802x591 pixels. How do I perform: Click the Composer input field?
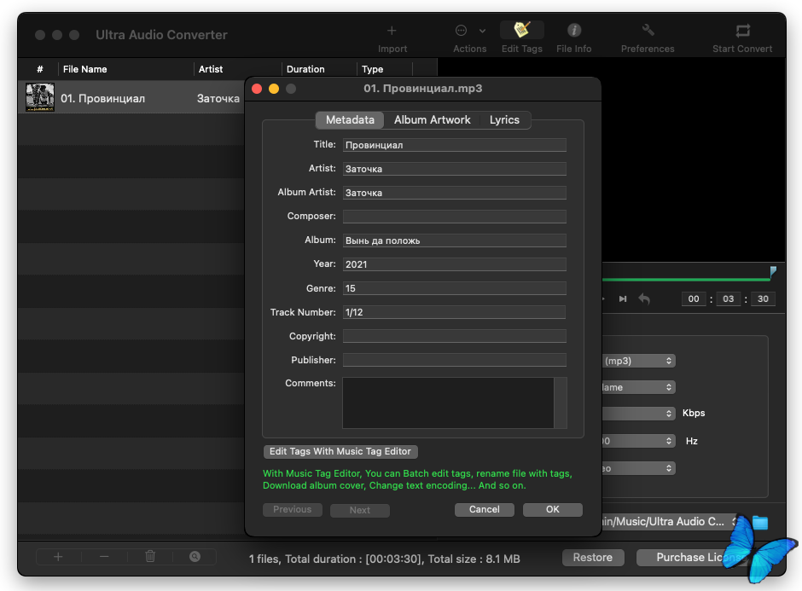coord(454,217)
